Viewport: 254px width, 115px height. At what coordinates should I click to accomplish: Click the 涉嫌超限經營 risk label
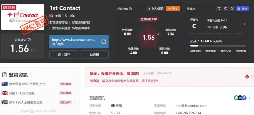pyautogui.click(x=61, y=28)
